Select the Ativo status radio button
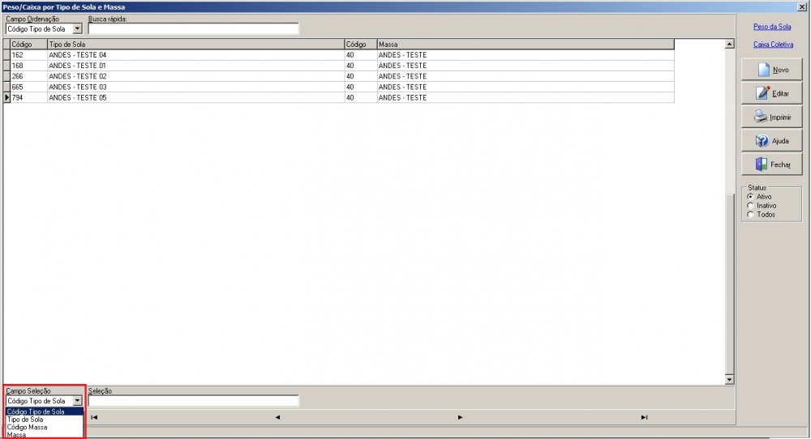 [x=750, y=197]
